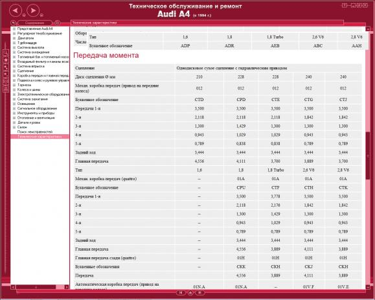This screenshot has width=375, height=300.
Task: Open the favorites star icon in left strip
Action: point(6,60)
